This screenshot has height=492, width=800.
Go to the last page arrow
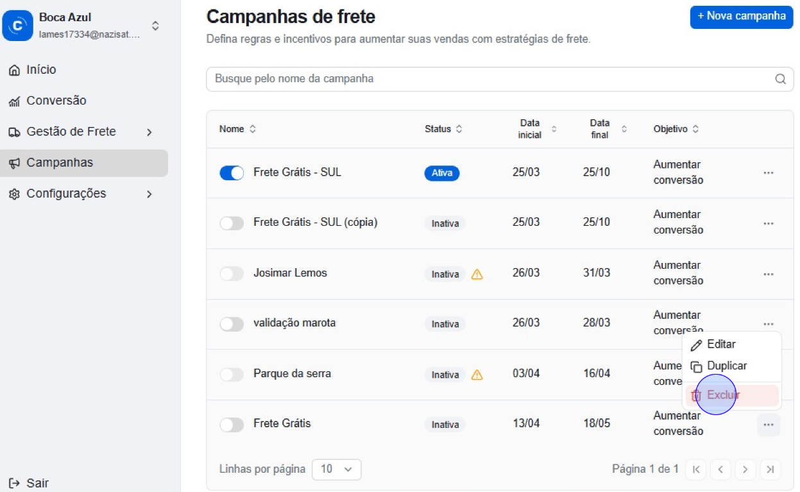click(770, 470)
